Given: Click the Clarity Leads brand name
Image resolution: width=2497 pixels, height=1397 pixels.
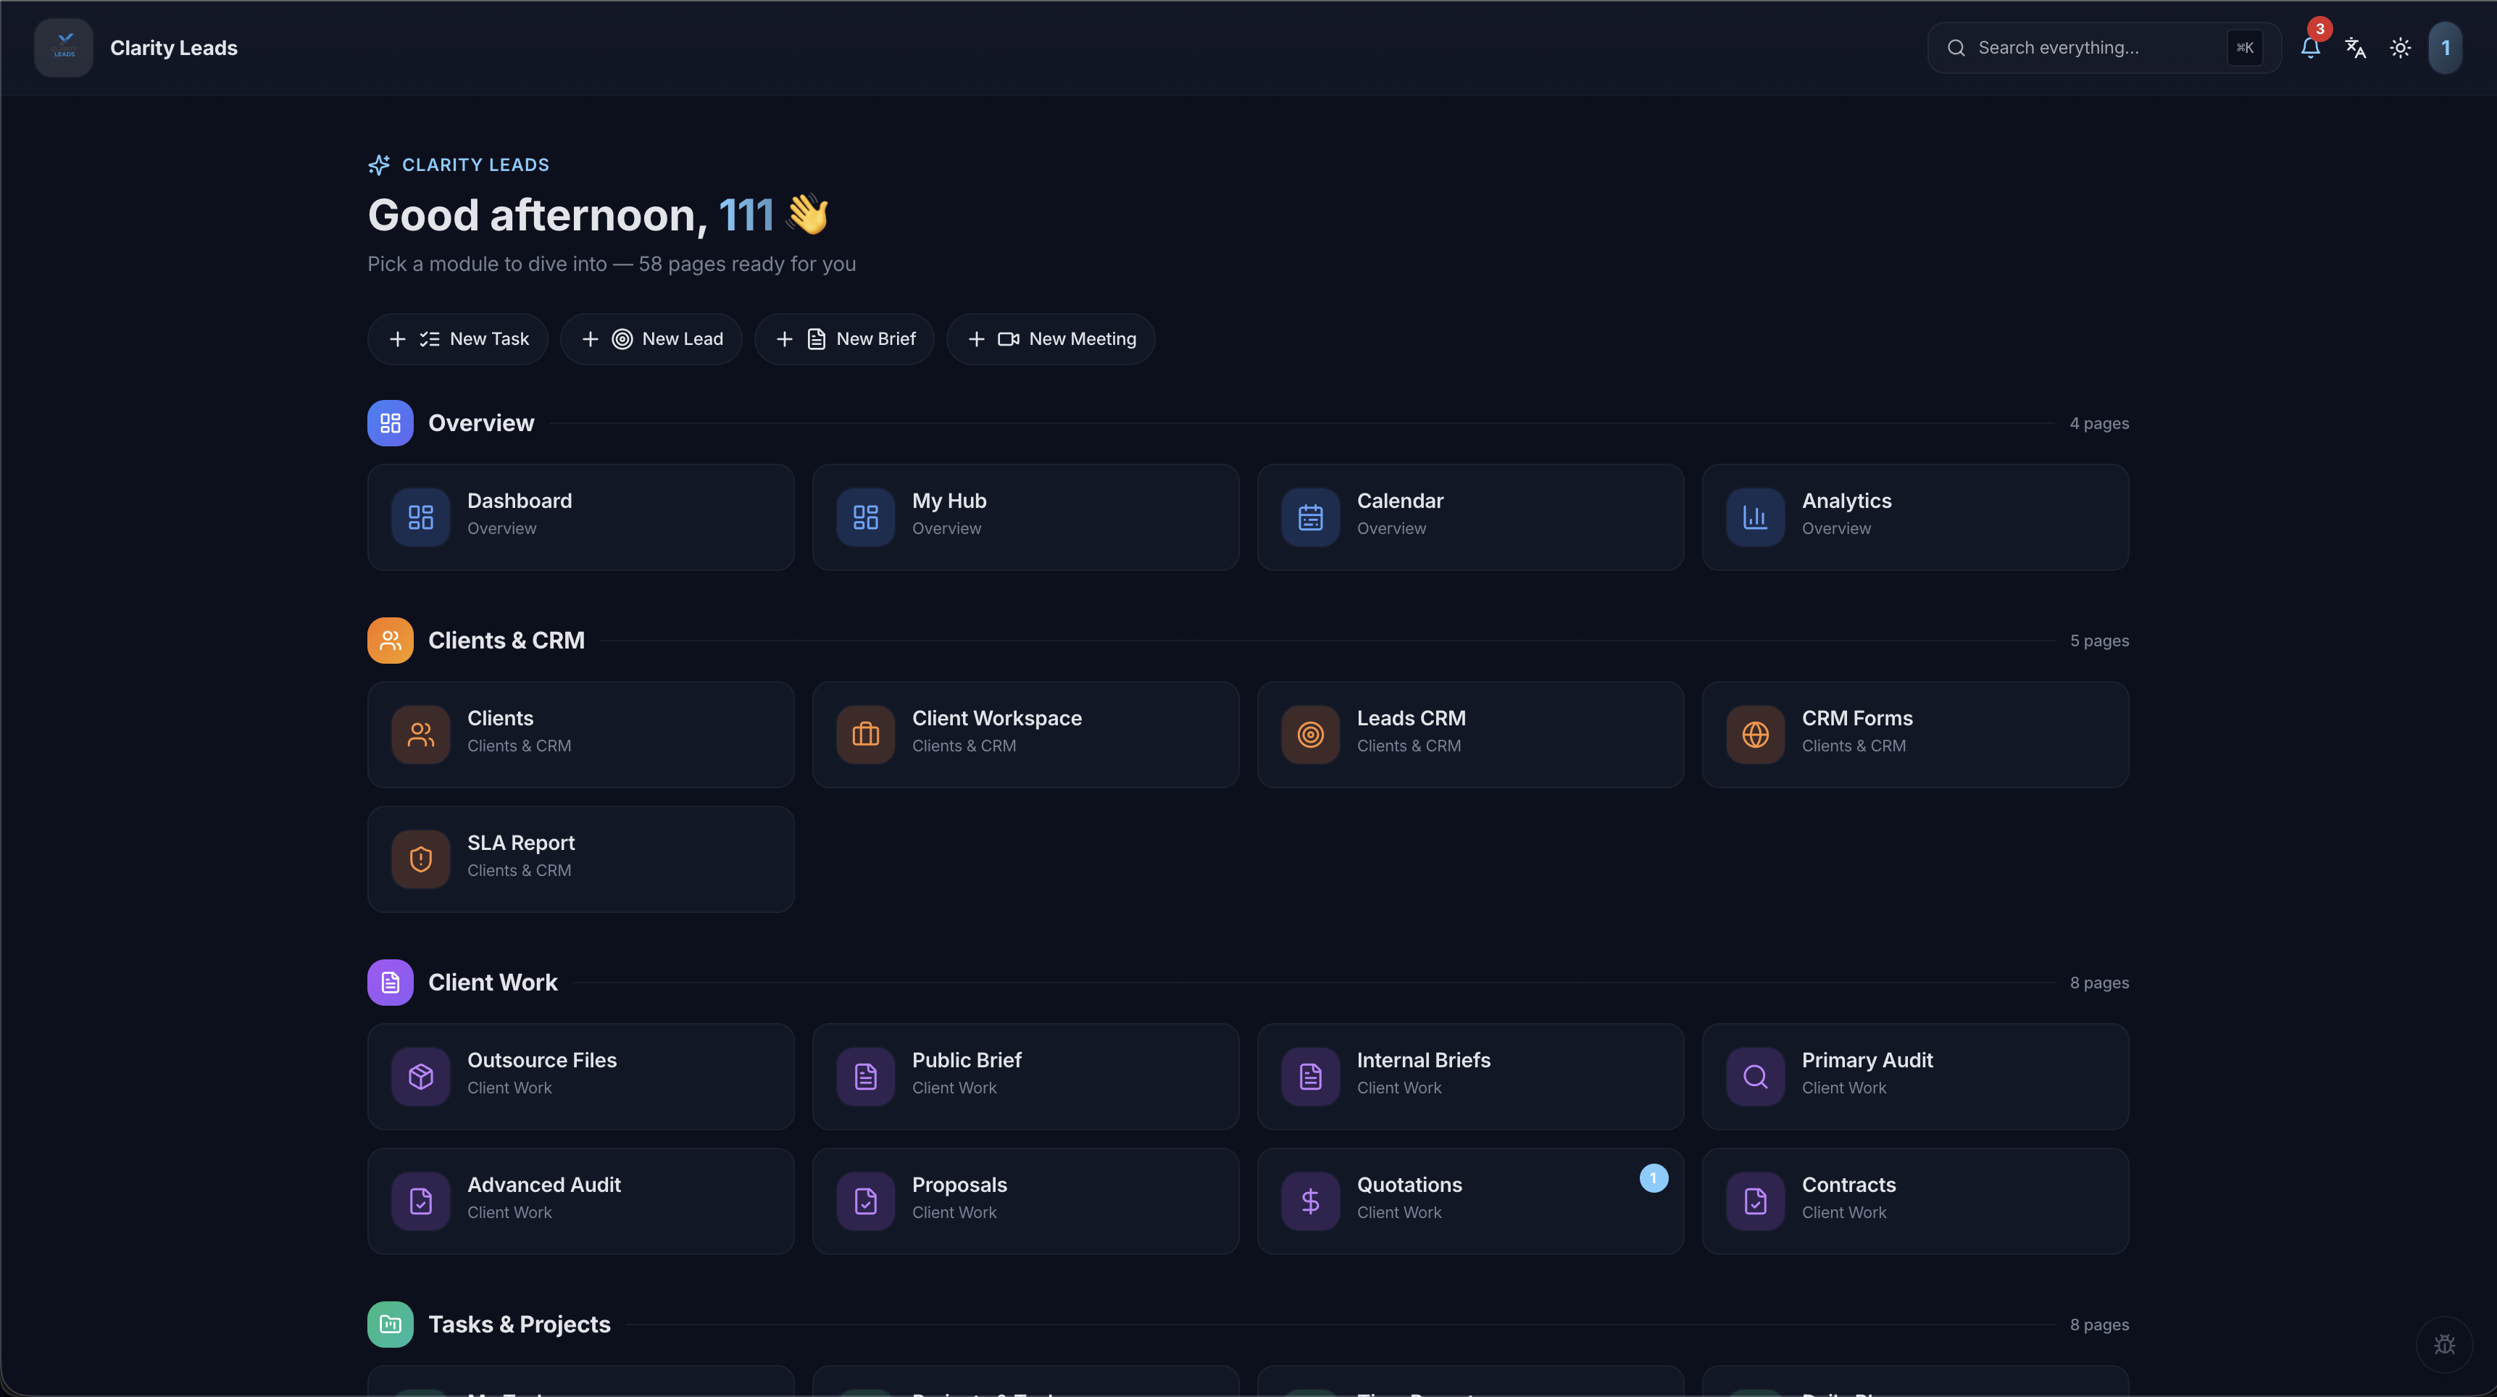Looking at the screenshot, I should coord(173,48).
